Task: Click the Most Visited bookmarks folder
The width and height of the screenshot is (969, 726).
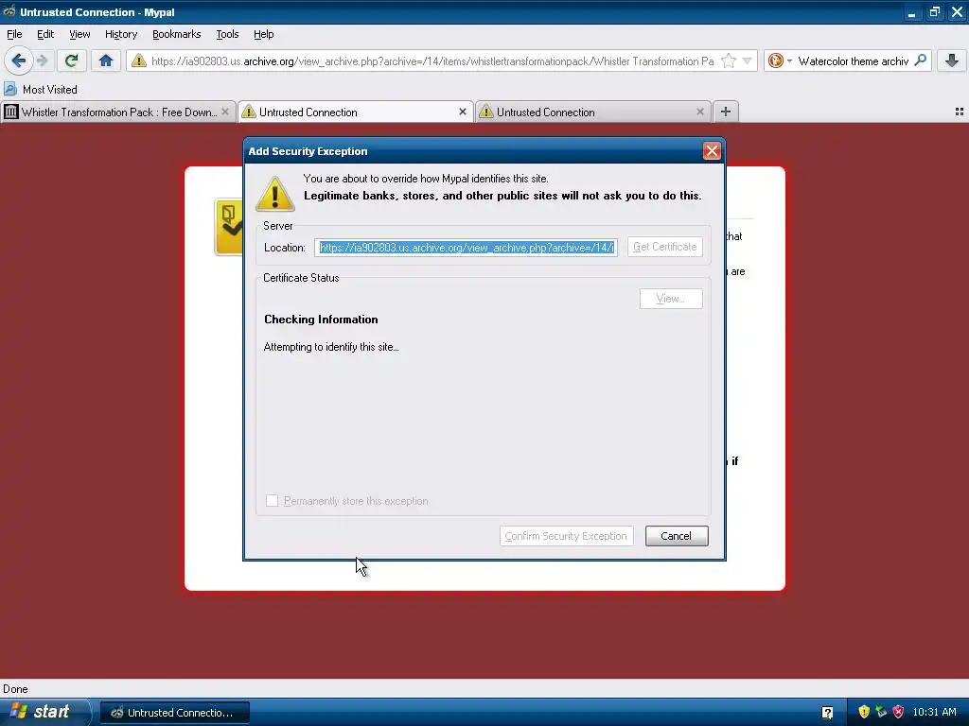Action: [x=41, y=90]
